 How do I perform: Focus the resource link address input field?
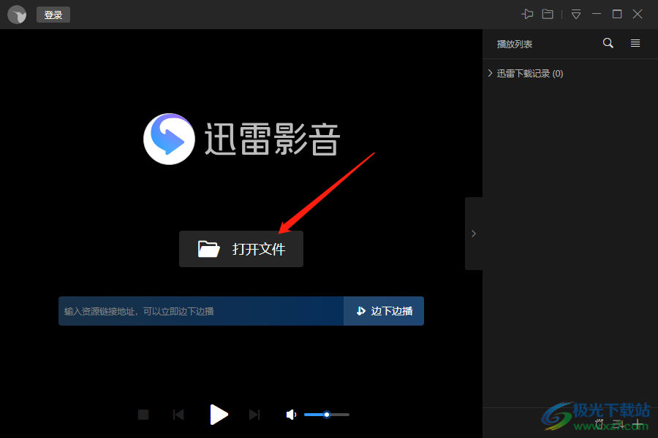201,311
